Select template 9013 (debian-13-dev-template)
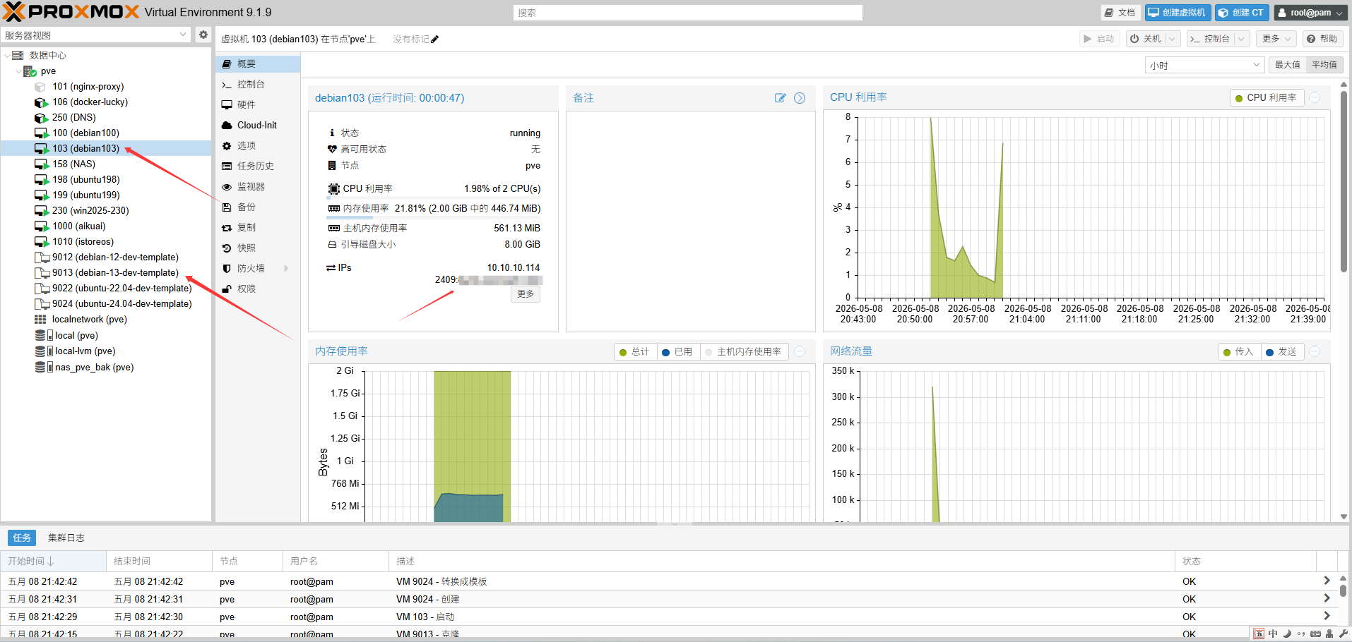This screenshot has height=642, width=1352. point(115,273)
